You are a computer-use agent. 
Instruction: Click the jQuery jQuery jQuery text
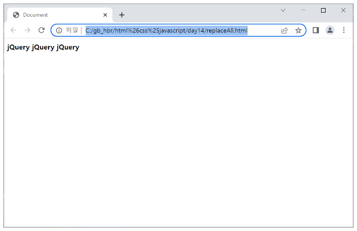coord(43,48)
